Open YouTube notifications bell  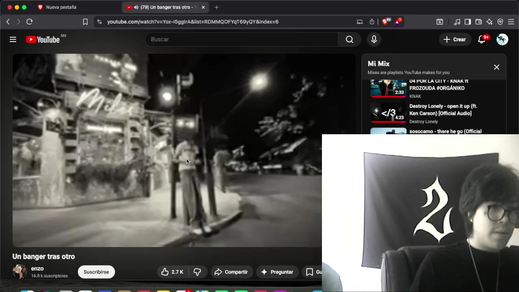pos(482,39)
